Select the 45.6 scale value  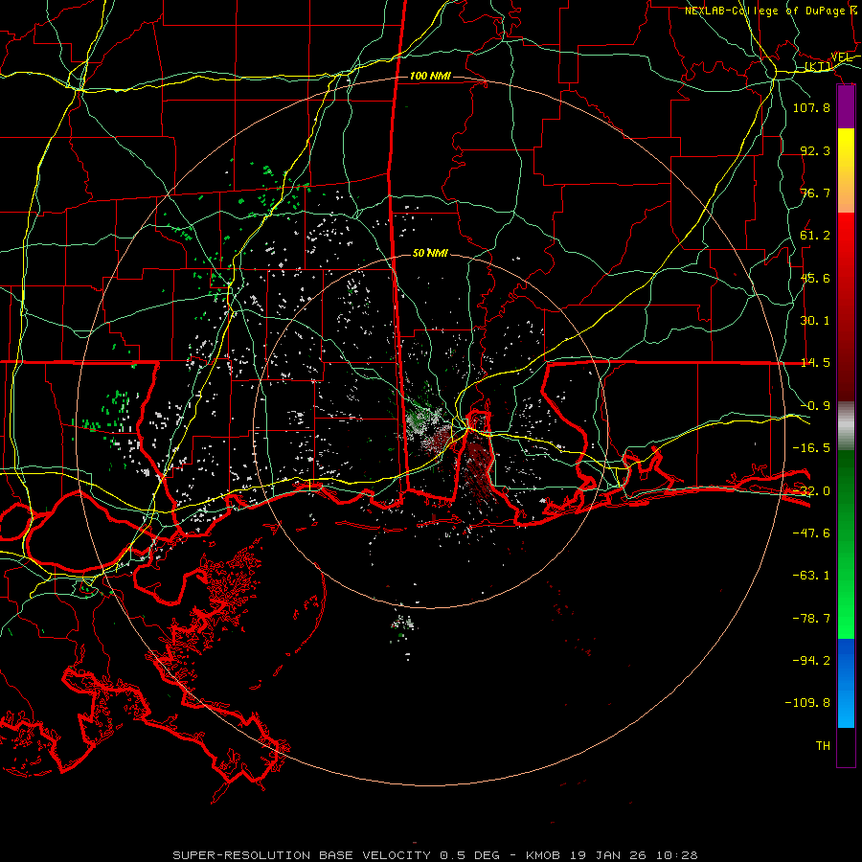[815, 278]
